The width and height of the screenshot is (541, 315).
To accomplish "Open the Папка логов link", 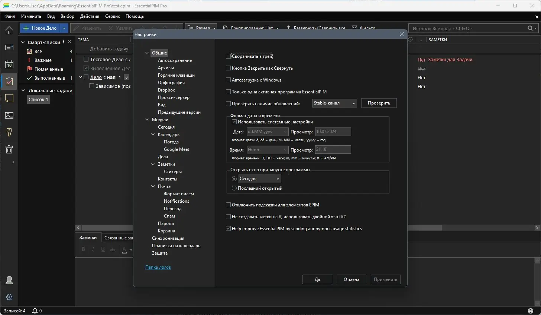I will click(x=158, y=267).
